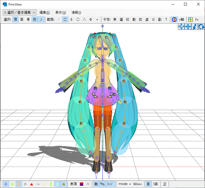This screenshot has width=205, height=188.
Task: Open the G sub-window
Action: (x=153, y=20)
